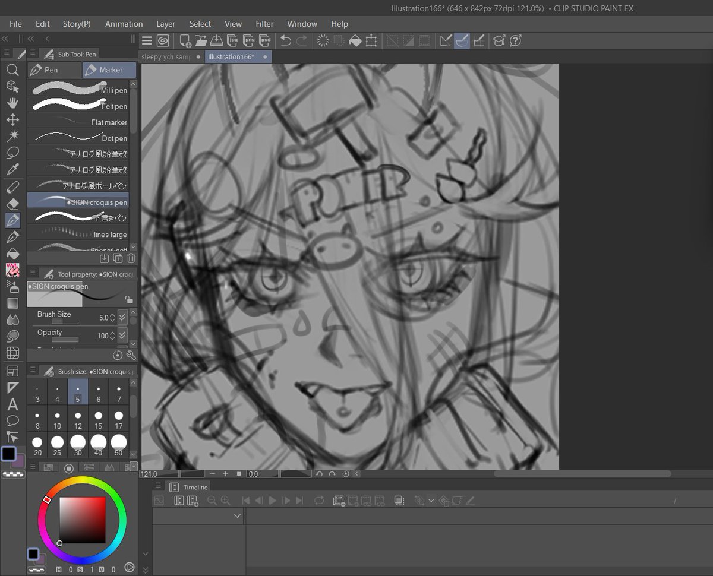The image size is (713, 576).
Task: Click the delete sub tool trash button
Action: tap(131, 258)
